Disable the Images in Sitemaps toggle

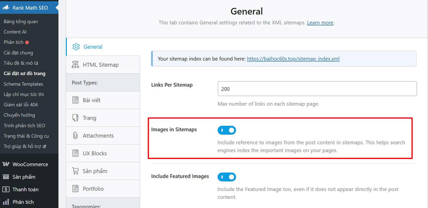[226, 131]
